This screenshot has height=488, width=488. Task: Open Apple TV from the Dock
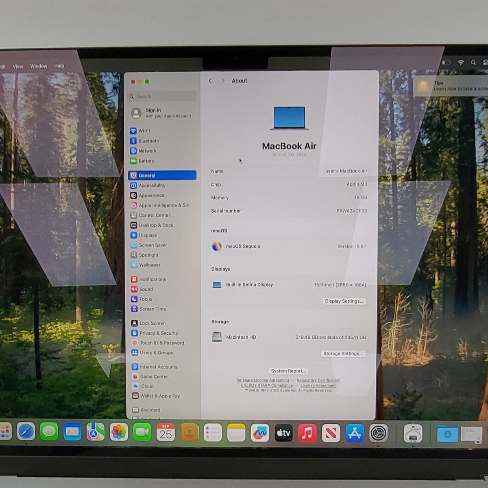click(x=283, y=433)
